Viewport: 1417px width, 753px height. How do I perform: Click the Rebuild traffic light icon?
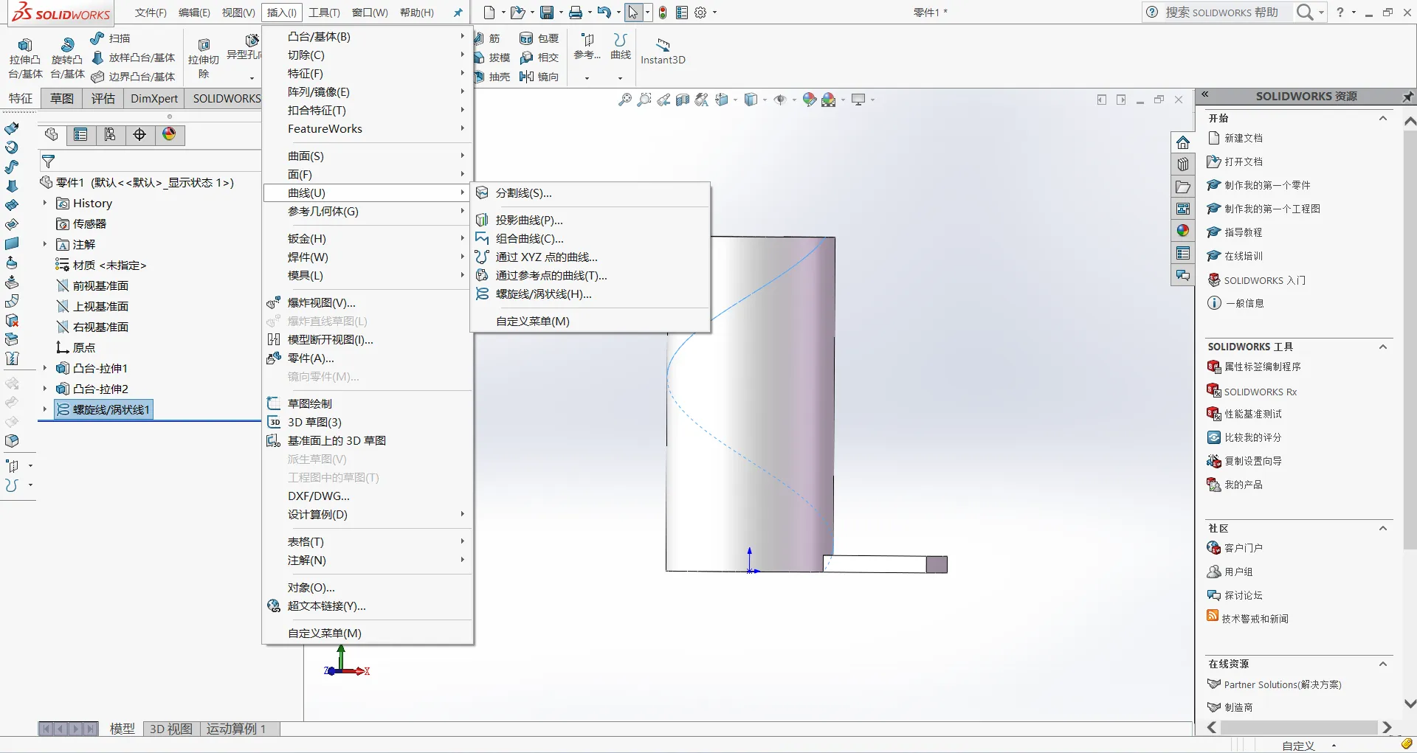[663, 13]
